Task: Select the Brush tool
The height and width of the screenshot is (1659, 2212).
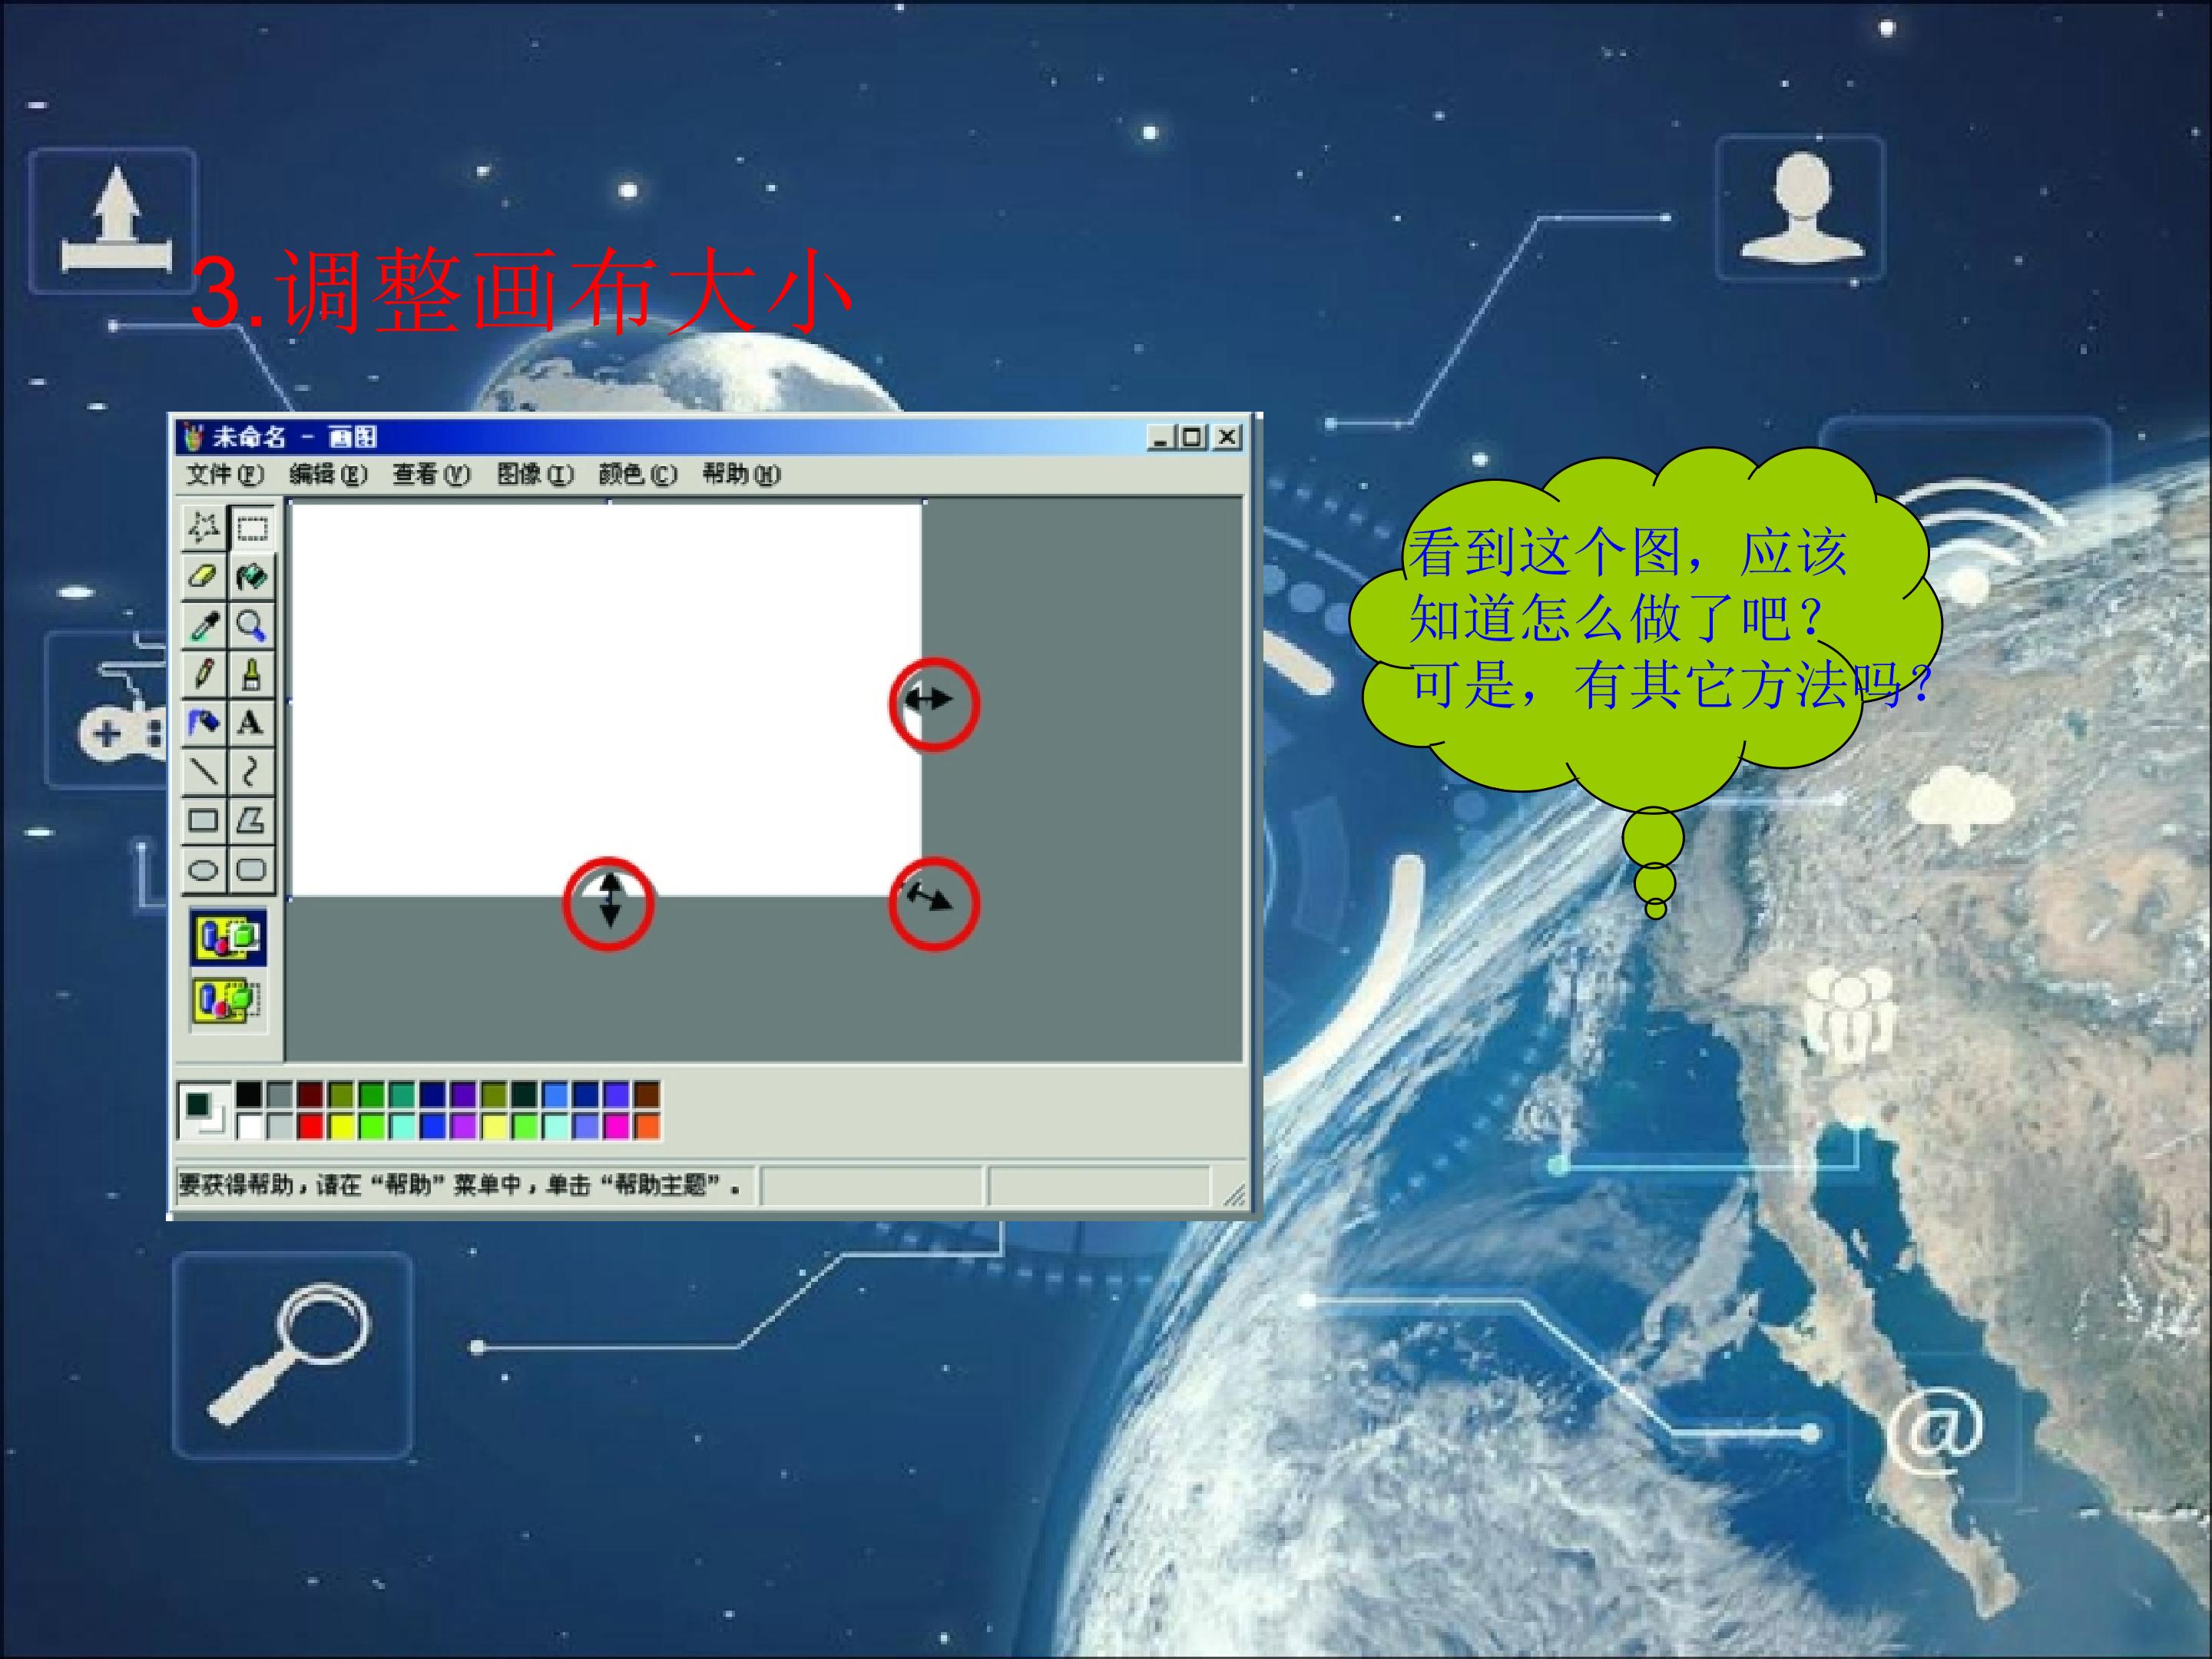Action: 251,674
